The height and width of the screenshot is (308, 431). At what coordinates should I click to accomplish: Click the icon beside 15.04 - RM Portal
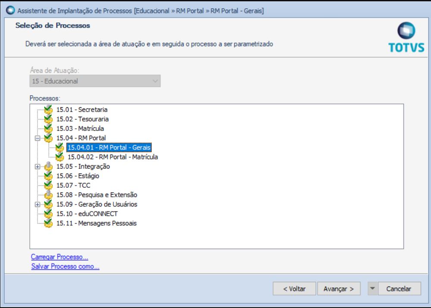coord(48,138)
